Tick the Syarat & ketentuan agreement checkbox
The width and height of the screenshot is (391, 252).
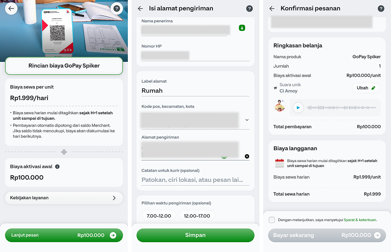point(272,220)
